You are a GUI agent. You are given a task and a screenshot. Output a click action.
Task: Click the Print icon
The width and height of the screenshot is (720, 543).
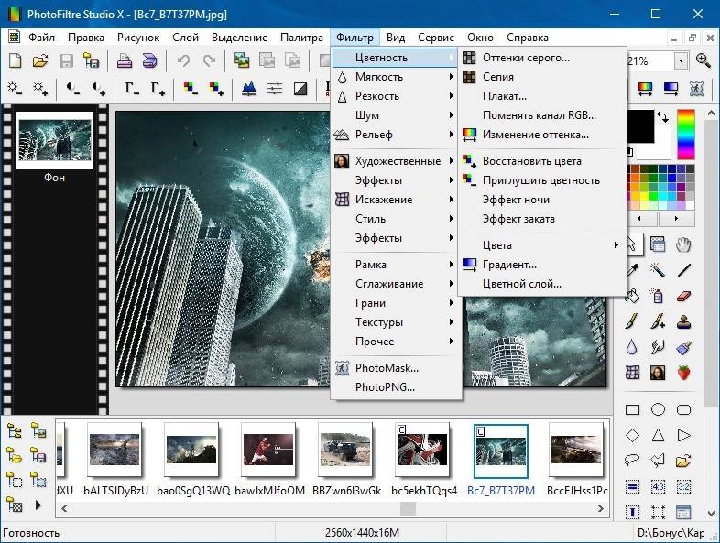[x=124, y=60]
